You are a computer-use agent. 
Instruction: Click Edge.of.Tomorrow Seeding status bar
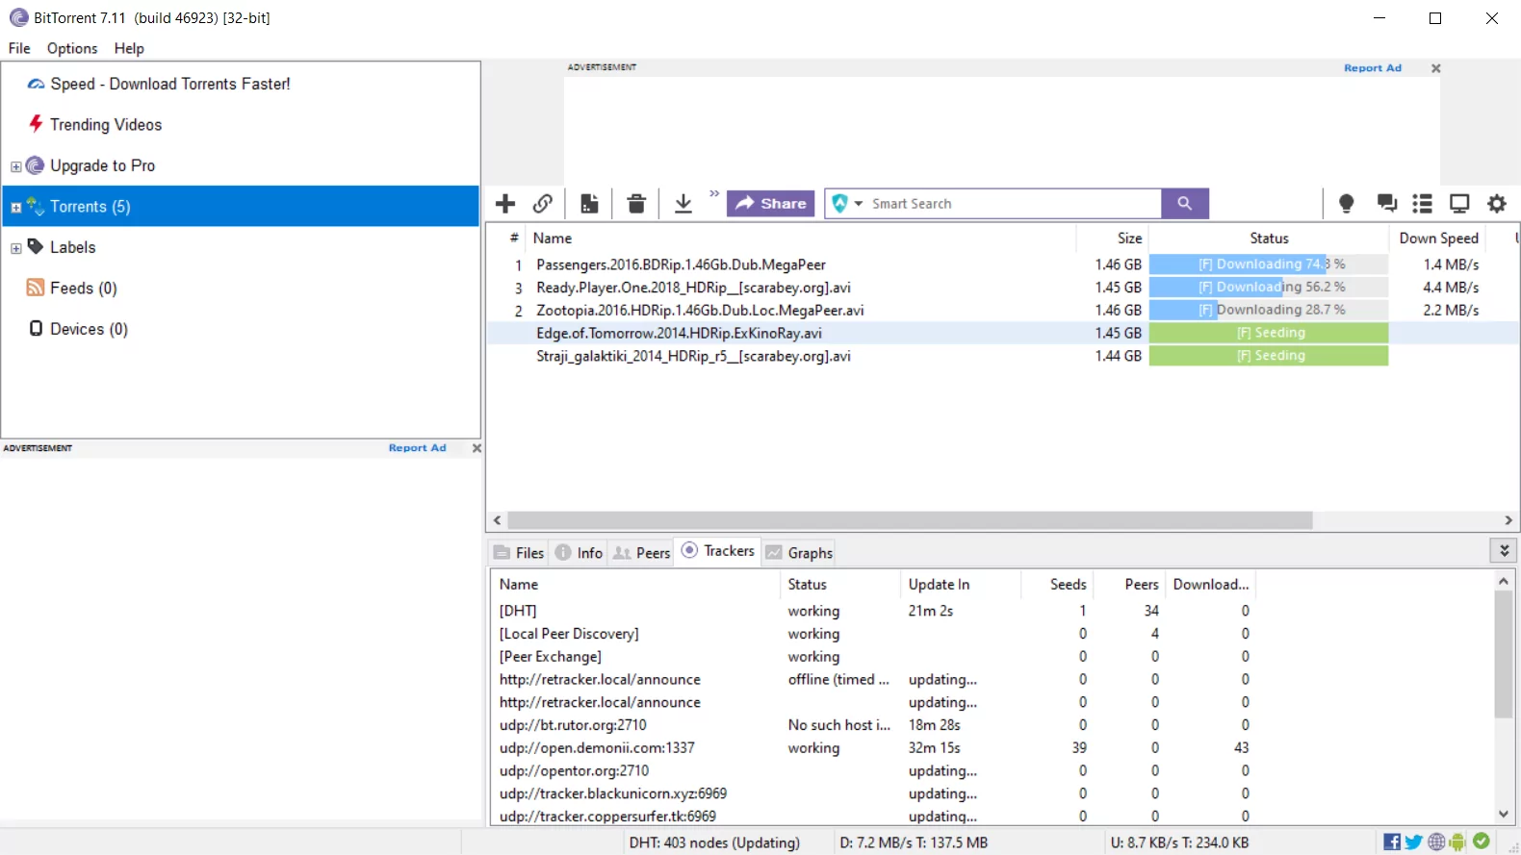click(x=1269, y=333)
